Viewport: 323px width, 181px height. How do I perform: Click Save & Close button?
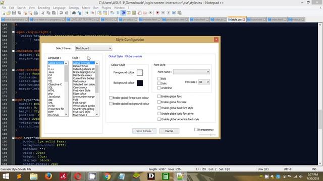(144, 131)
